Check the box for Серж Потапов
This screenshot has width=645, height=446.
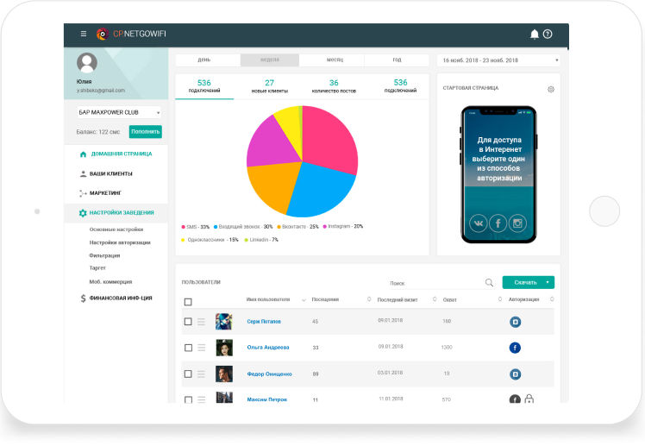(x=188, y=322)
